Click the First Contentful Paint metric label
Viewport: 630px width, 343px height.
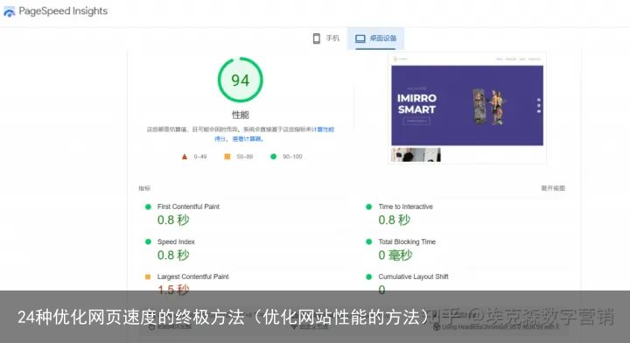click(188, 206)
